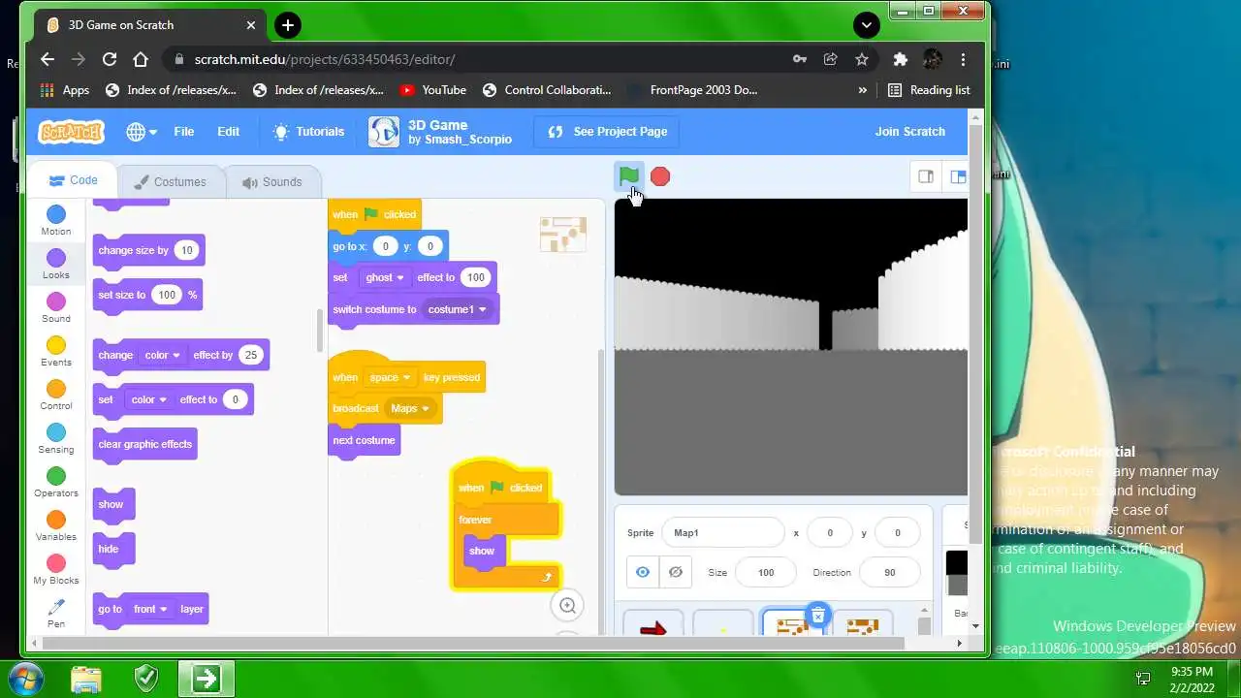Reload the page in Chrome
Screen dimensions: 1241x698
point(110,59)
